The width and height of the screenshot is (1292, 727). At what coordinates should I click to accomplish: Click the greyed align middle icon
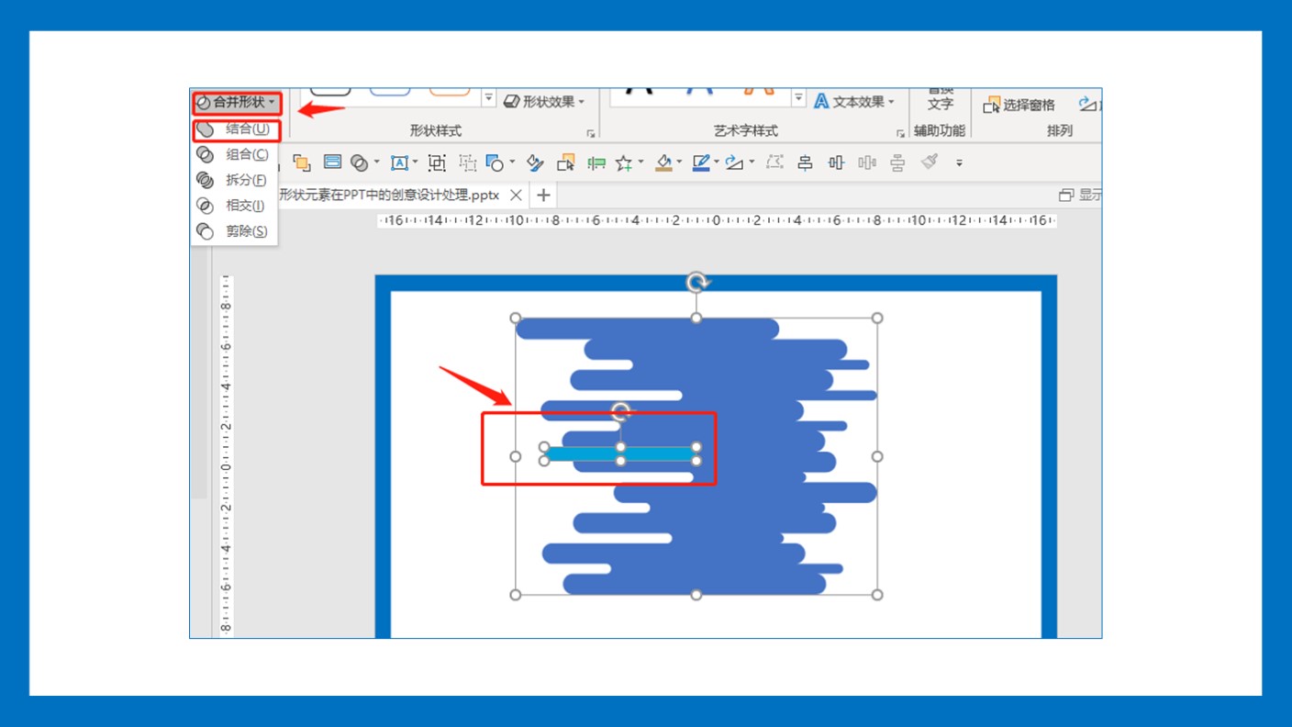click(x=897, y=163)
